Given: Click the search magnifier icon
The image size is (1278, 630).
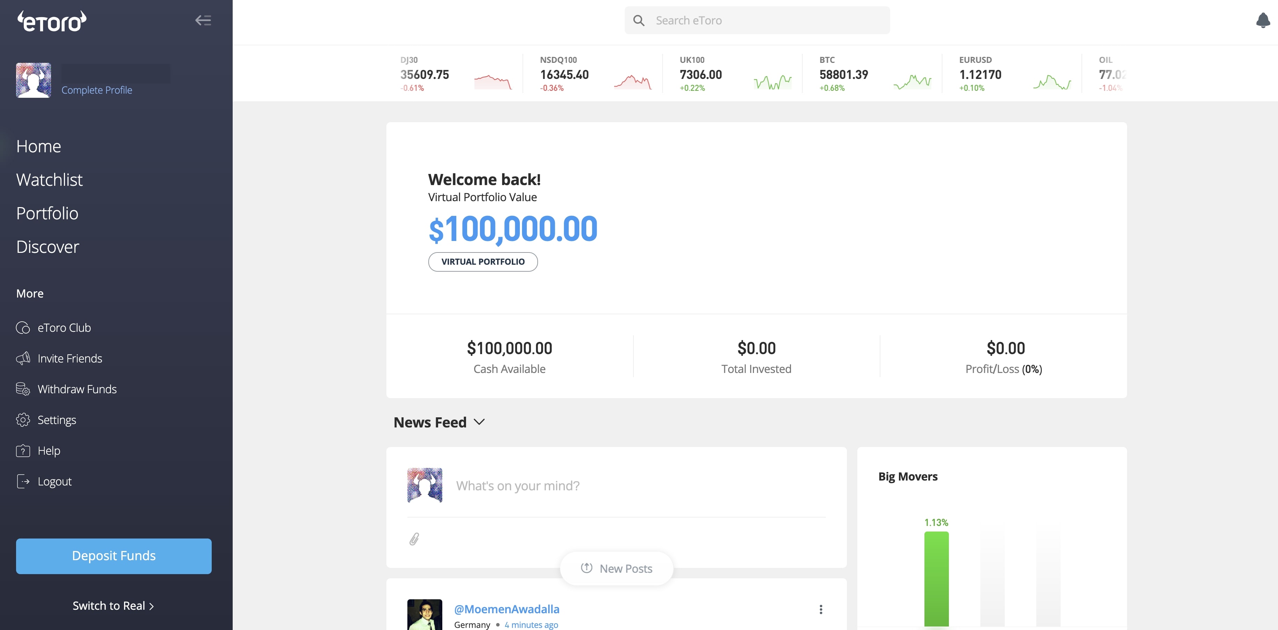Looking at the screenshot, I should point(639,20).
